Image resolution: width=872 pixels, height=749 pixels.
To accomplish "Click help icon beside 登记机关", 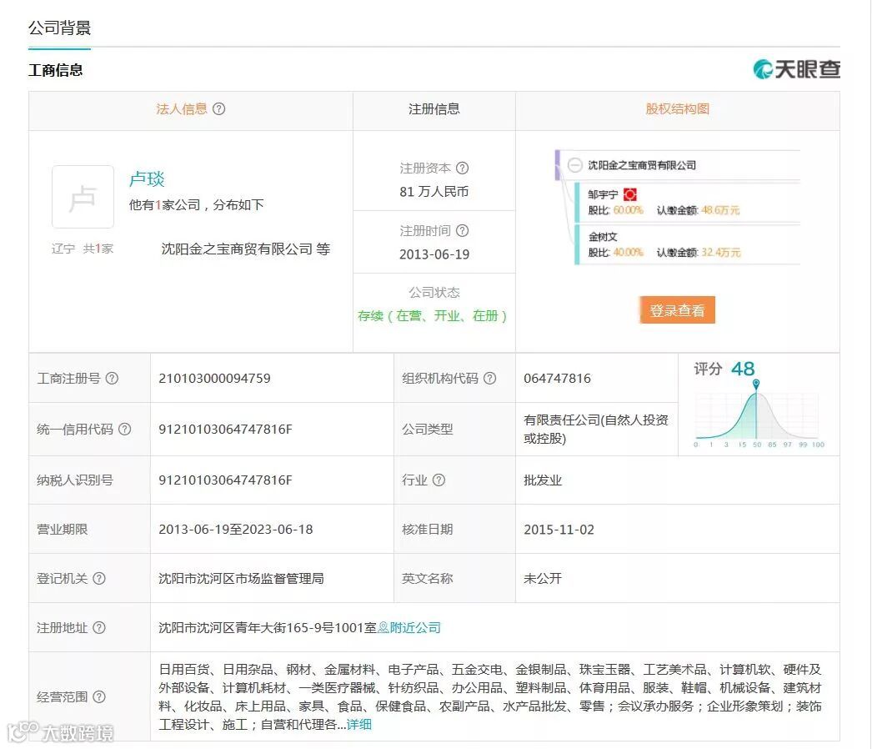I will (x=99, y=578).
